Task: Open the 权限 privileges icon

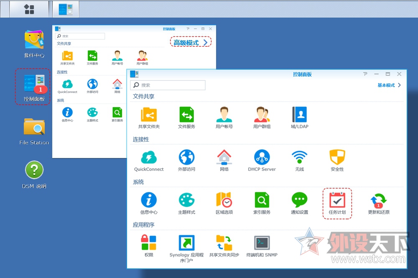Action: 149,246
